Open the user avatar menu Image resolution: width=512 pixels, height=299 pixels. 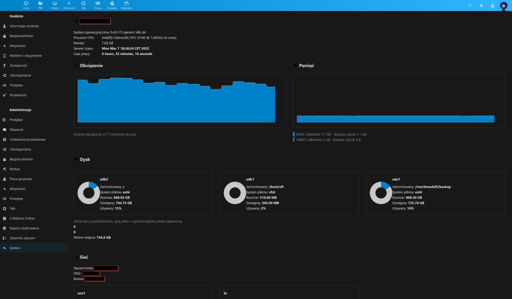pyautogui.click(x=503, y=5)
